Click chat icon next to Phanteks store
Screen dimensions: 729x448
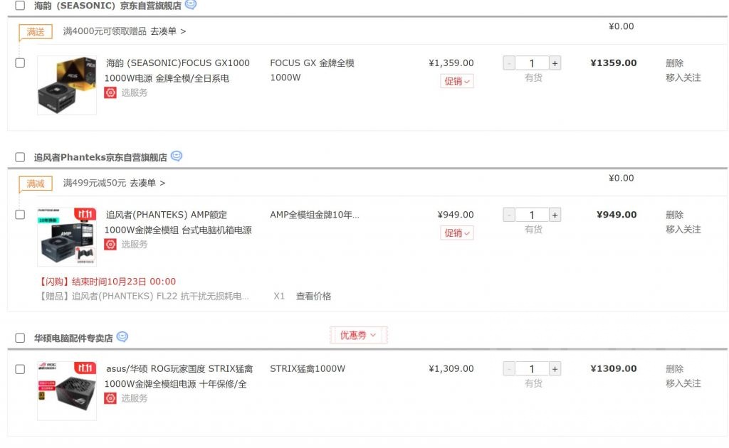click(177, 156)
